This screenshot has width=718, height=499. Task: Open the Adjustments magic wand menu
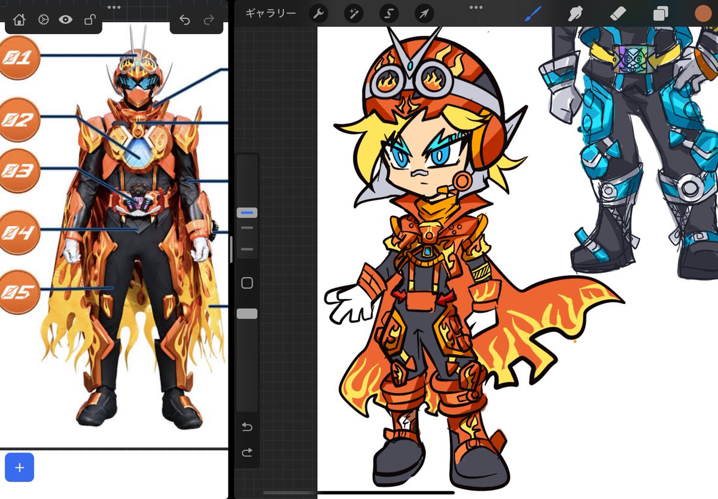pos(354,14)
